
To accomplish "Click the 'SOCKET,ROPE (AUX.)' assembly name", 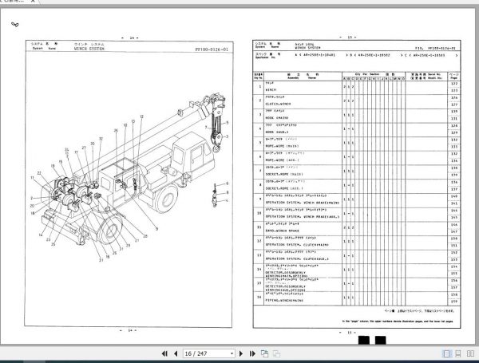I will (284, 188).
